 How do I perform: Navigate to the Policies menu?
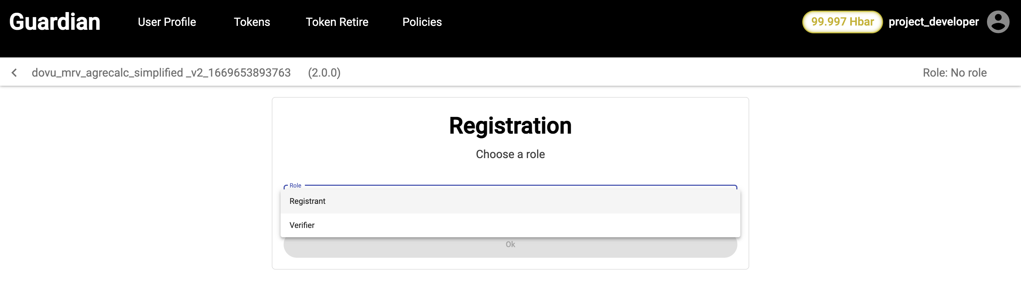422,22
